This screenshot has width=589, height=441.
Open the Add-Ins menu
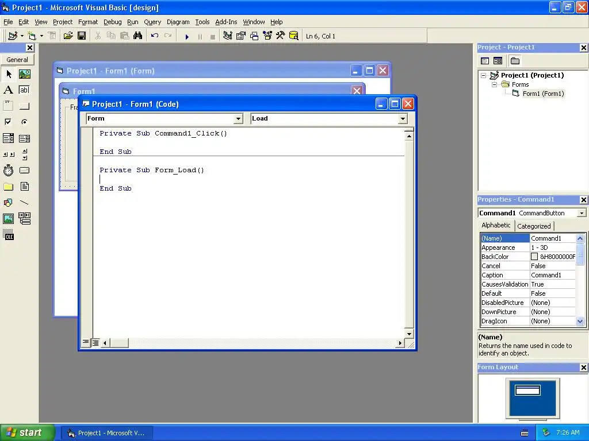pyautogui.click(x=225, y=22)
